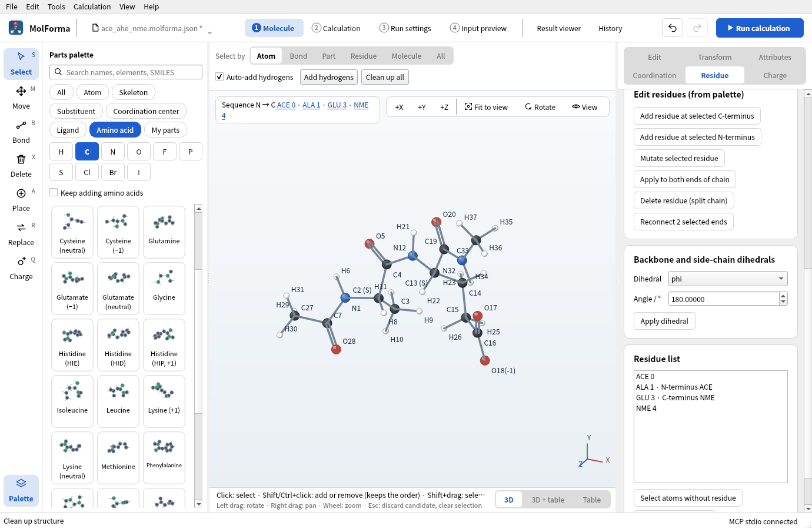Open the Calculation menu

pos(92,6)
